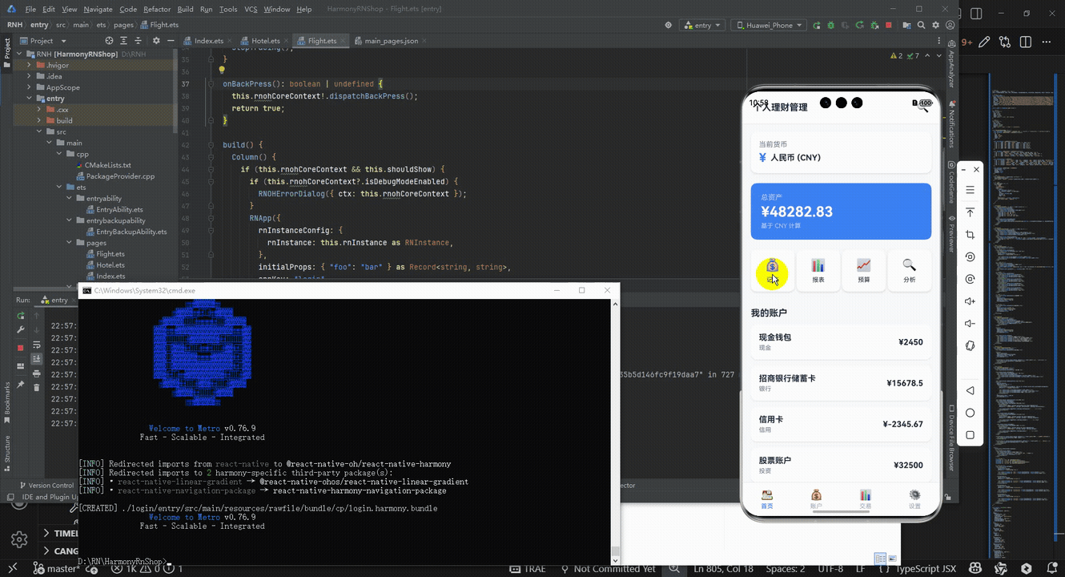The image size is (1065, 577).
Task: Tap the 分析 (analysis) icon in phone app
Action: point(910,270)
